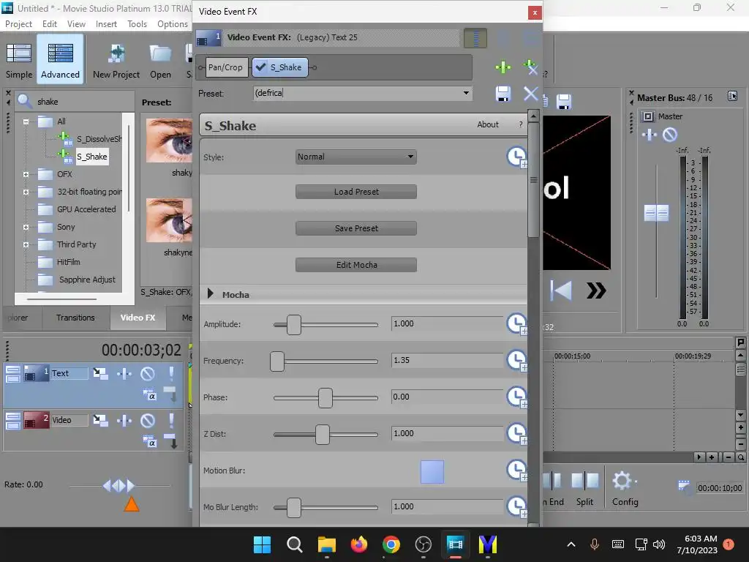This screenshot has height=562, width=749.
Task: Animate the Phase parameter
Action: [517, 397]
